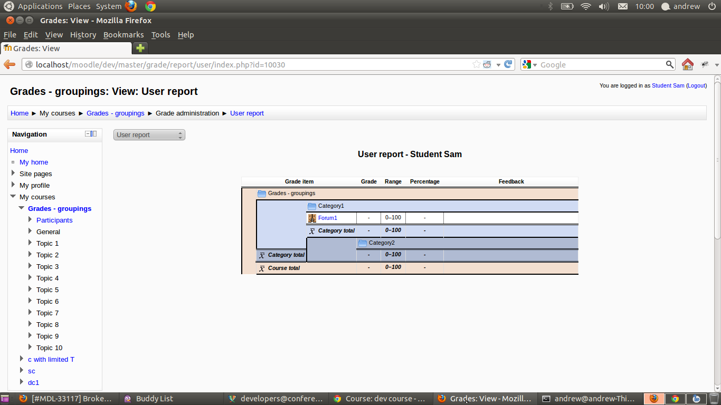The width and height of the screenshot is (721, 405).
Task: Click the Google search field
Action: [601, 65]
